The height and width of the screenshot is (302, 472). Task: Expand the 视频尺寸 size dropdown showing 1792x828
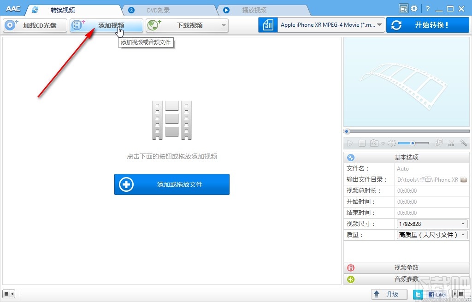pos(464,224)
